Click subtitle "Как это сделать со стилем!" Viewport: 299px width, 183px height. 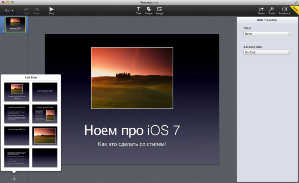(132, 144)
